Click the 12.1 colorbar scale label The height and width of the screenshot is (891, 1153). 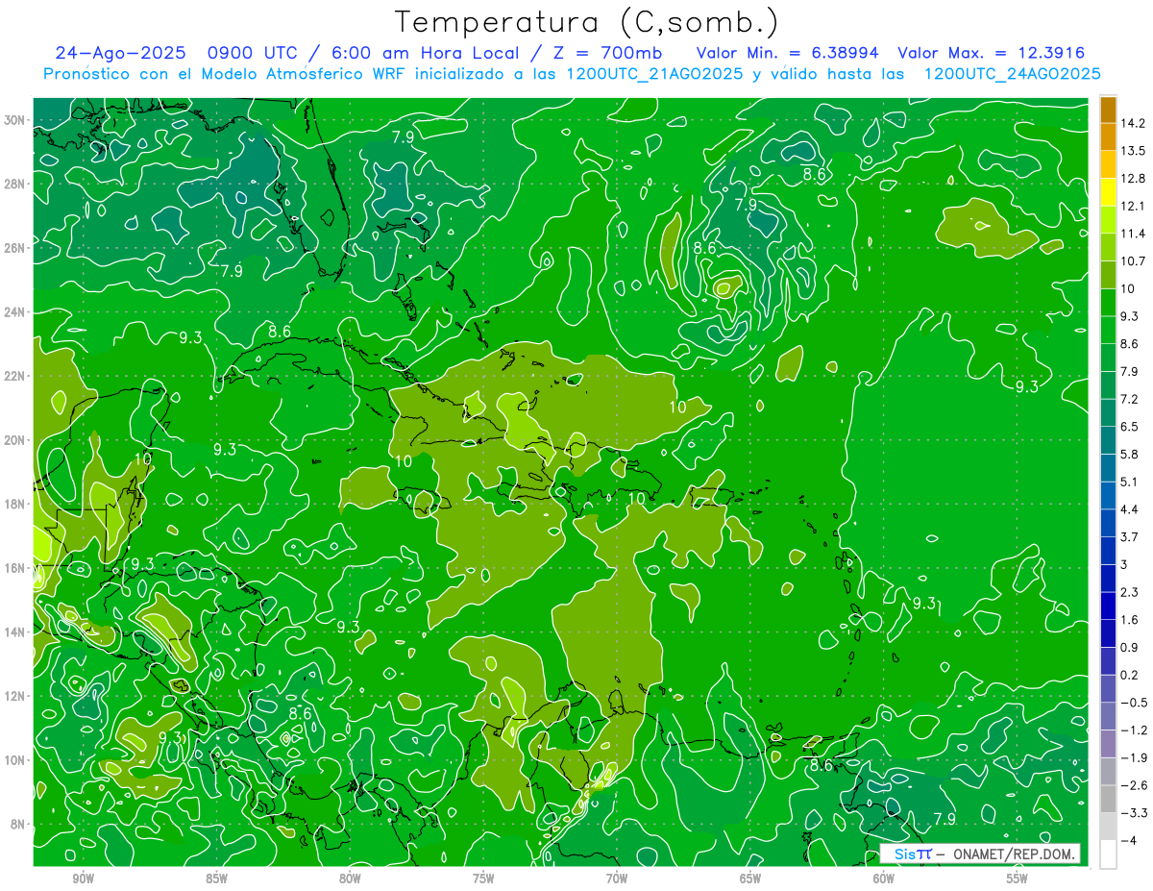1134,206
